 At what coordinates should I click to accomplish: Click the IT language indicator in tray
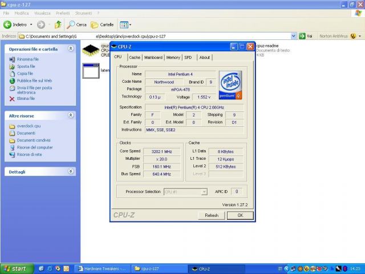(x=280, y=269)
